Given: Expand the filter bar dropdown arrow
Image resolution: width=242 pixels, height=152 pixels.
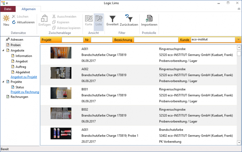Looking at the screenshot, I should 239,40.
